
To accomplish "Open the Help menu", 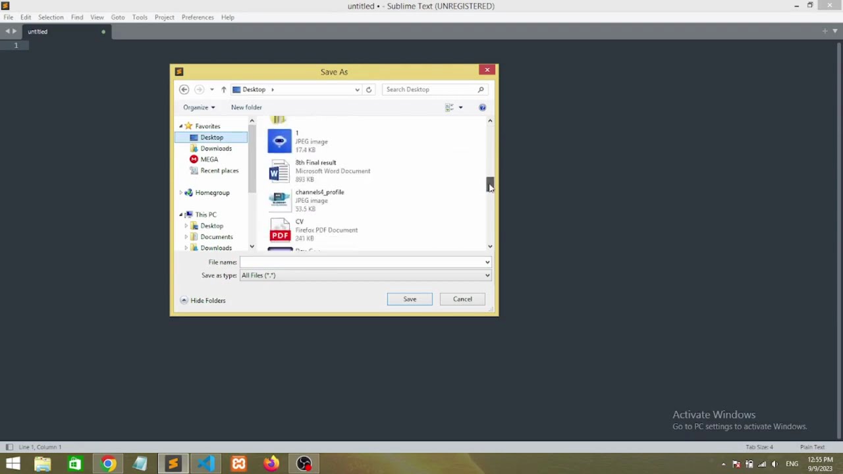I will point(228,17).
